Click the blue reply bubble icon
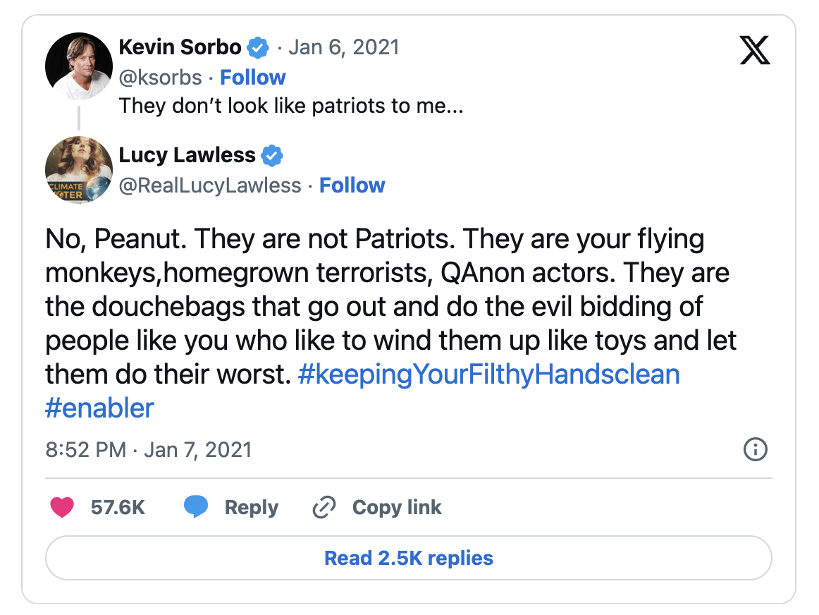 click(x=195, y=507)
